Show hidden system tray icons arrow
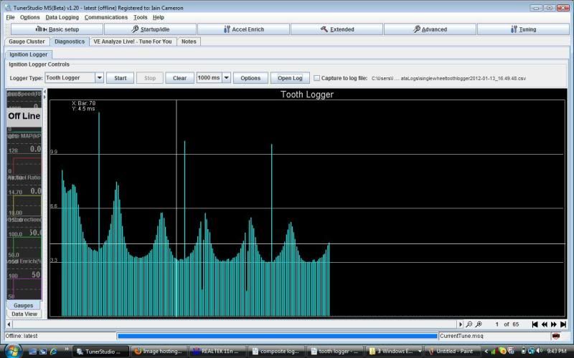Image resolution: width=574 pixels, height=358 pixels. pos(486,352)
